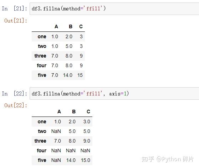Click the 知乎 @Python 碎片 watermark
Screen dimensions: 199x168
(x=168, y=159)
